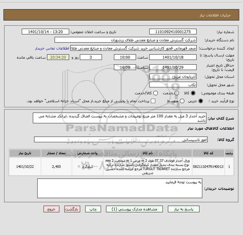Click the پاسخ به نیاز button
The height and width of the screenshot is (235, 243).
[183, 209]
